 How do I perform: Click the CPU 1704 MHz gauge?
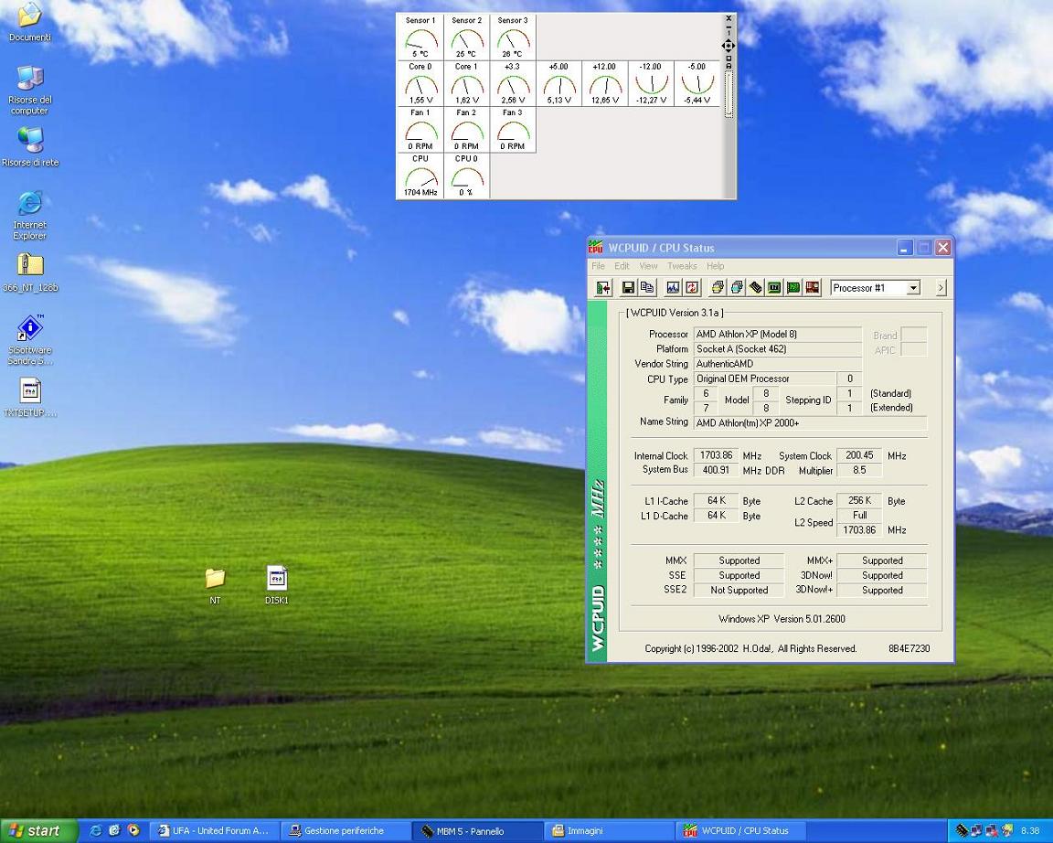tap(420, 176)
